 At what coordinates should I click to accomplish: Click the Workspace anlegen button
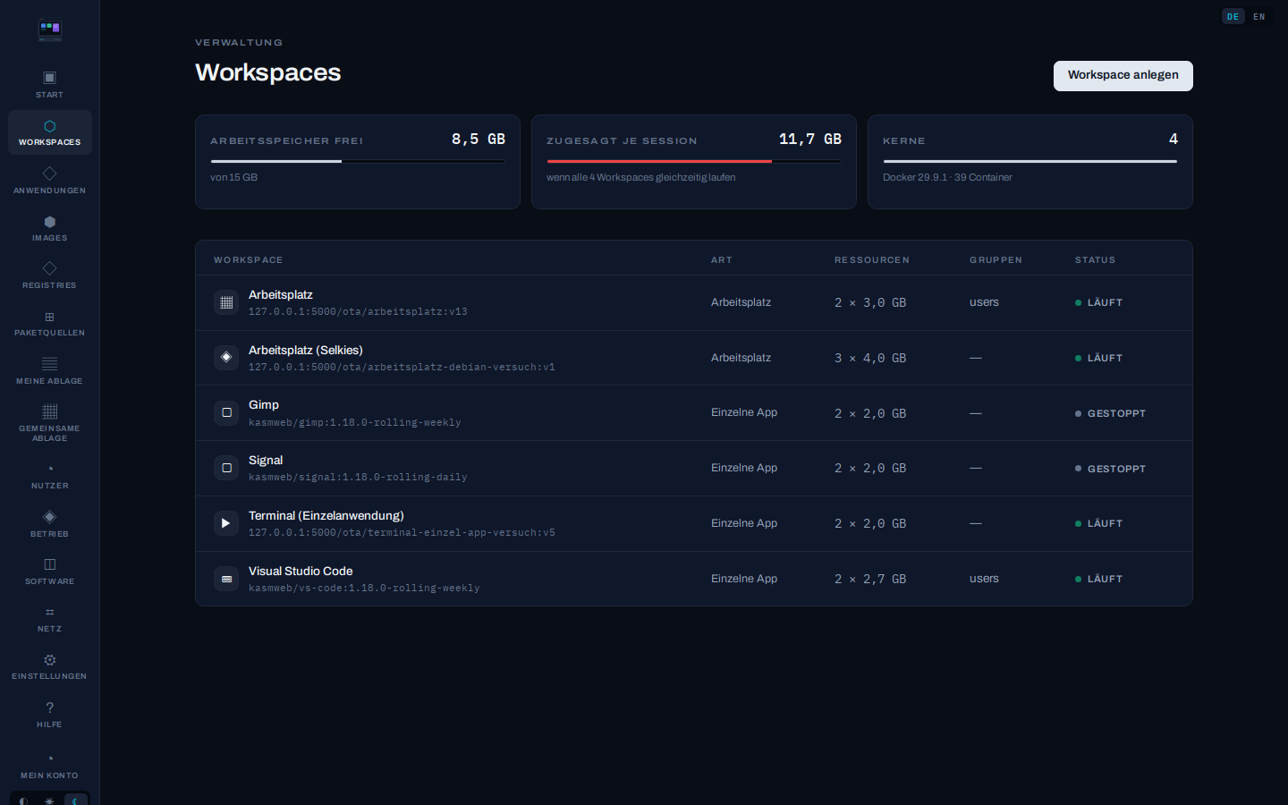pyautogui.click(x=1123, y=75)
